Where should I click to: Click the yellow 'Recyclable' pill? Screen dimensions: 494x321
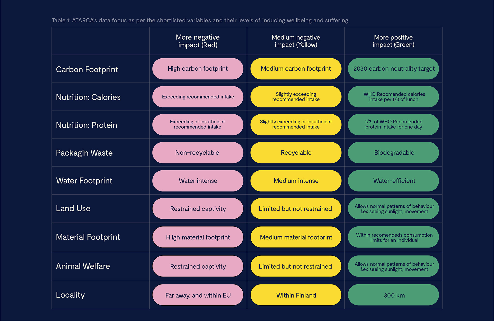pyautogui.click(x=296, y=153)
